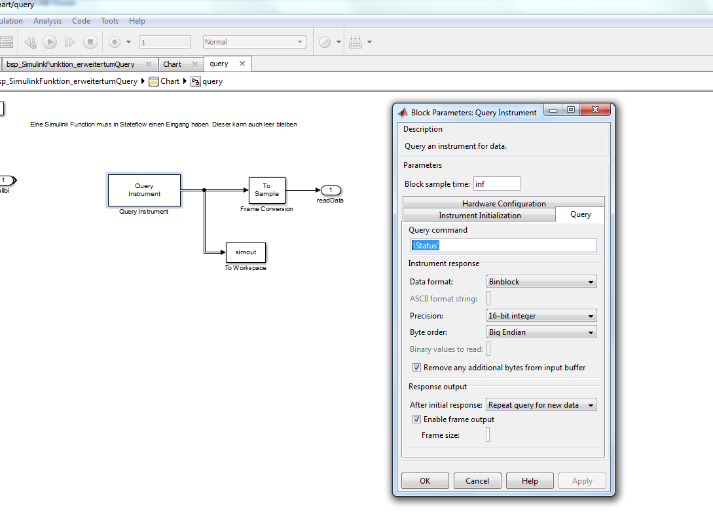
Task: Click the Run simulation play button
Action: coord(50,42)
